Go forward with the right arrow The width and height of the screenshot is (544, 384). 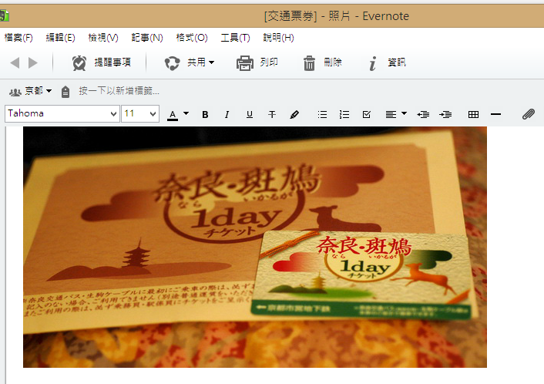33,62
